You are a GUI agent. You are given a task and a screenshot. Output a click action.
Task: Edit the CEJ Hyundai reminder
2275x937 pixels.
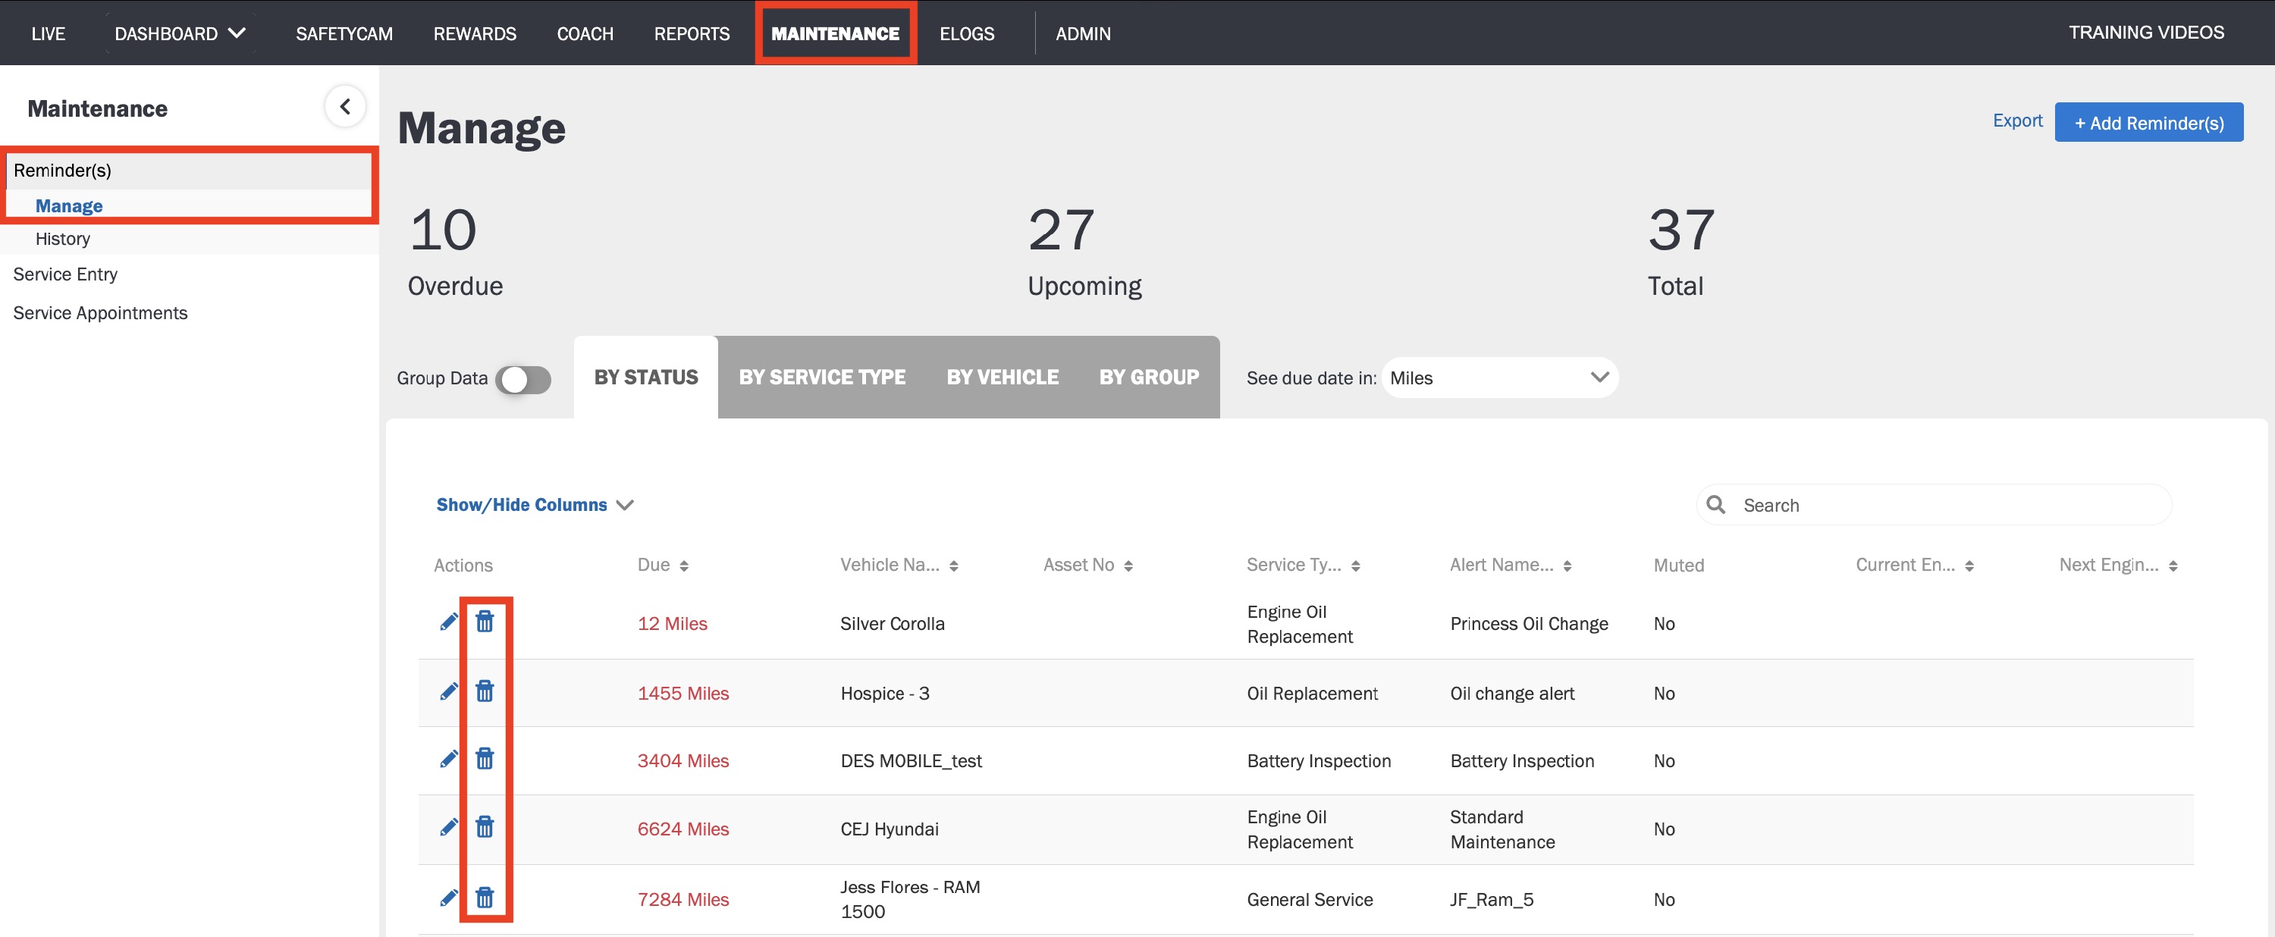[449, 828]
